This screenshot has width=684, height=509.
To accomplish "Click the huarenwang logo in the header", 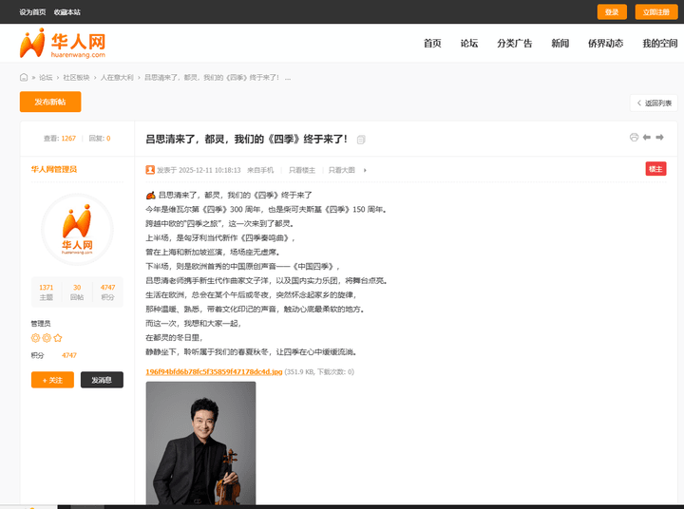I will [x=63, y=44].
